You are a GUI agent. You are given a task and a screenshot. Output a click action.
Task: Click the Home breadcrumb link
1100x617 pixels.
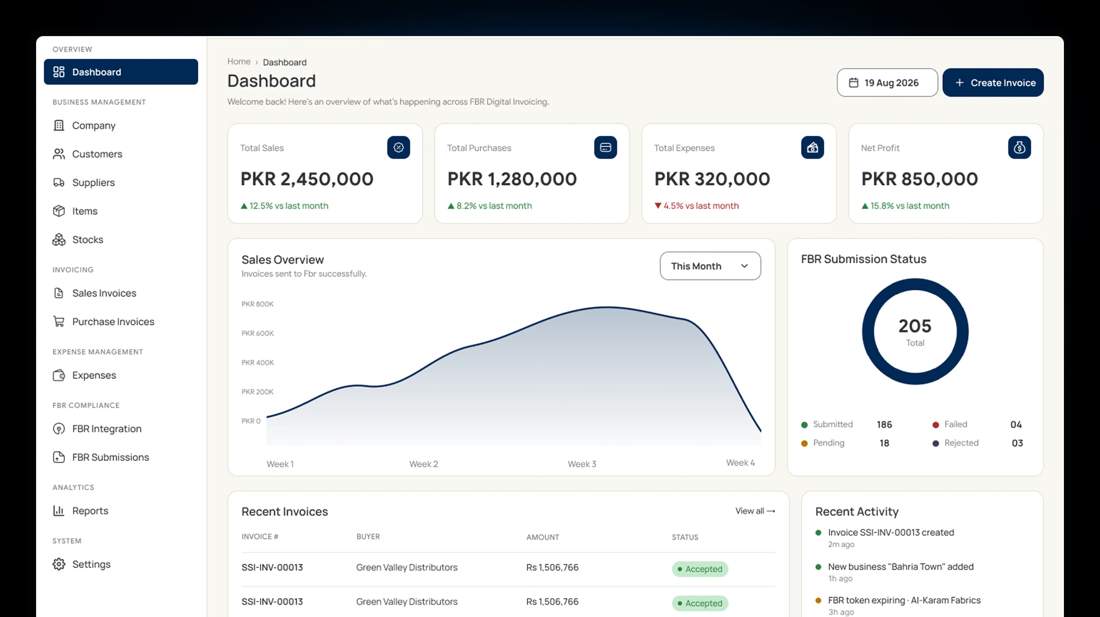[239, 62]
